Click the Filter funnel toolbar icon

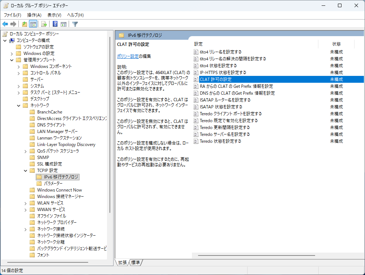(x=75, y=24)
